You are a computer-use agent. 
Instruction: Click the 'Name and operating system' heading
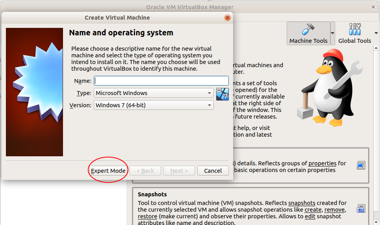[x=121, y=33]
